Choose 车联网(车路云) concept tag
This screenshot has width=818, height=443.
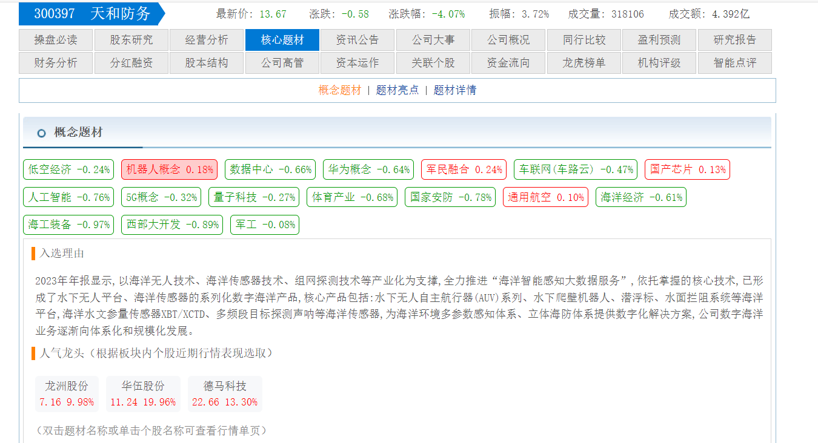point(576,169)
